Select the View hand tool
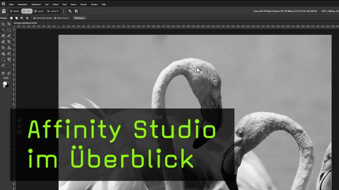339x190 pixels. coord(3,73)
